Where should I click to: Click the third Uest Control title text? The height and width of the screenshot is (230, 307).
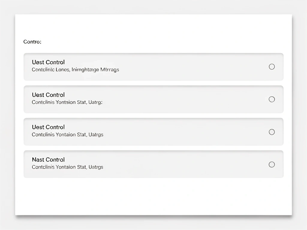[x=48, y=127]
